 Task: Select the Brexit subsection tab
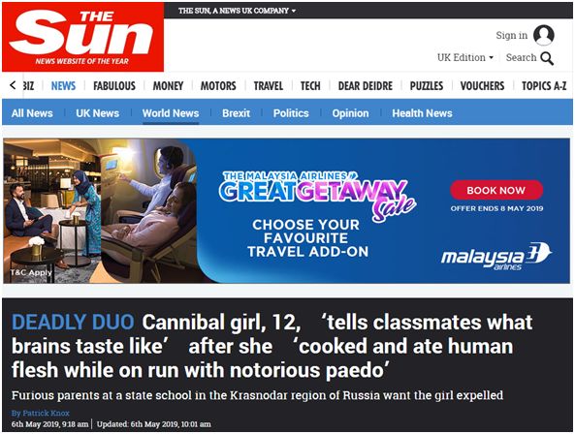tap(236, 113)
